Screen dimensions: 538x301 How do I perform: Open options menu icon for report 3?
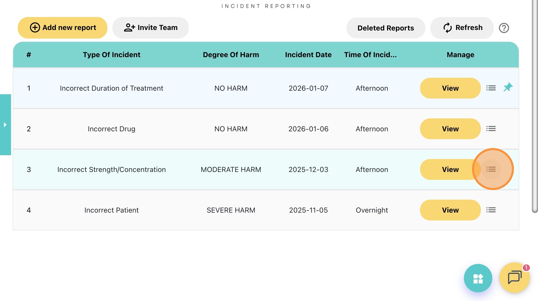tap(491, 169)
